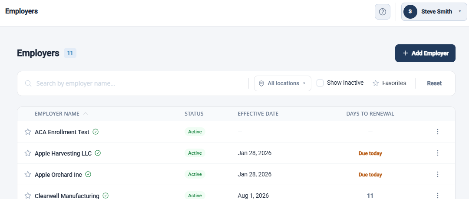469x199 pixels.
Task: Sort by Days to Renewal column header
Action: point(370,114)
